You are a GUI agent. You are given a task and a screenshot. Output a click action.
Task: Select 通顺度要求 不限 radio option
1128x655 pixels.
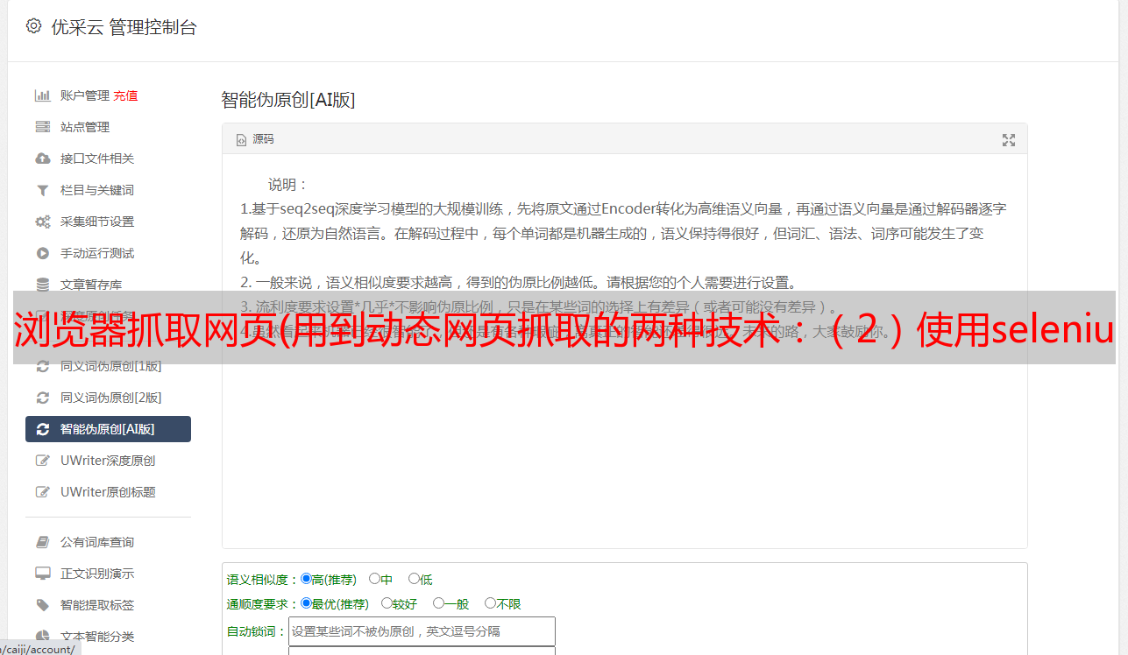(x=490, y=603)
